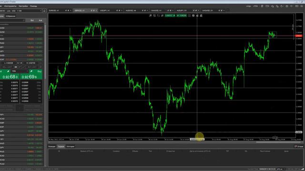The width and height of the screenshot is (305, 171).
Task: Click the Sell Limit button
Action: coord(7,67)
